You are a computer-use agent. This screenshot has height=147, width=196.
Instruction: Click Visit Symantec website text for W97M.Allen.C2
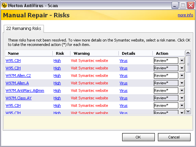coord(89,76)
